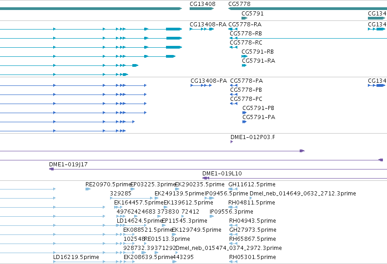Screen dimensions: 387x264
Task: Select protein CG5778-PA label
Action: (x=246, y=81)
